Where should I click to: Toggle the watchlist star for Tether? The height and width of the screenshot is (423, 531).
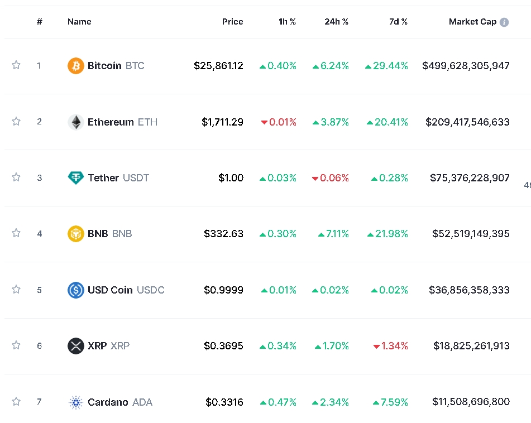click(x=16, y=177)
